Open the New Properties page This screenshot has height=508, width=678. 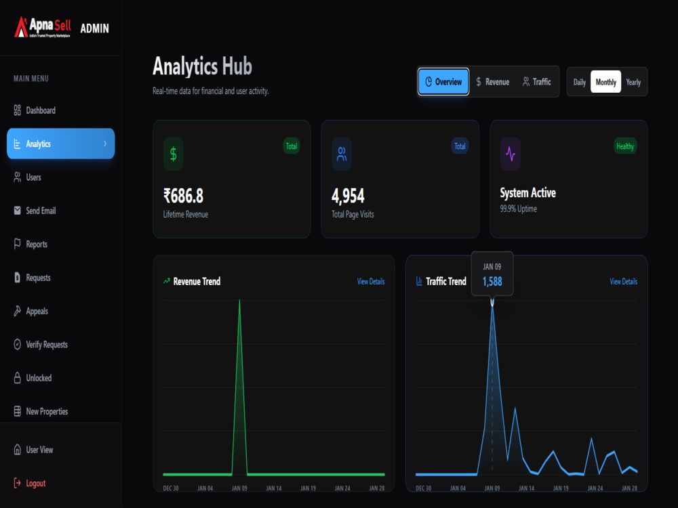tap(60, 411)
